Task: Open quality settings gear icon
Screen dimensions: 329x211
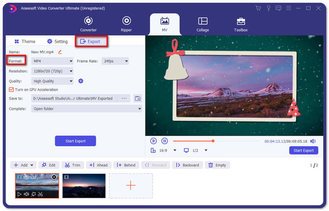Action: click(81, 81)
